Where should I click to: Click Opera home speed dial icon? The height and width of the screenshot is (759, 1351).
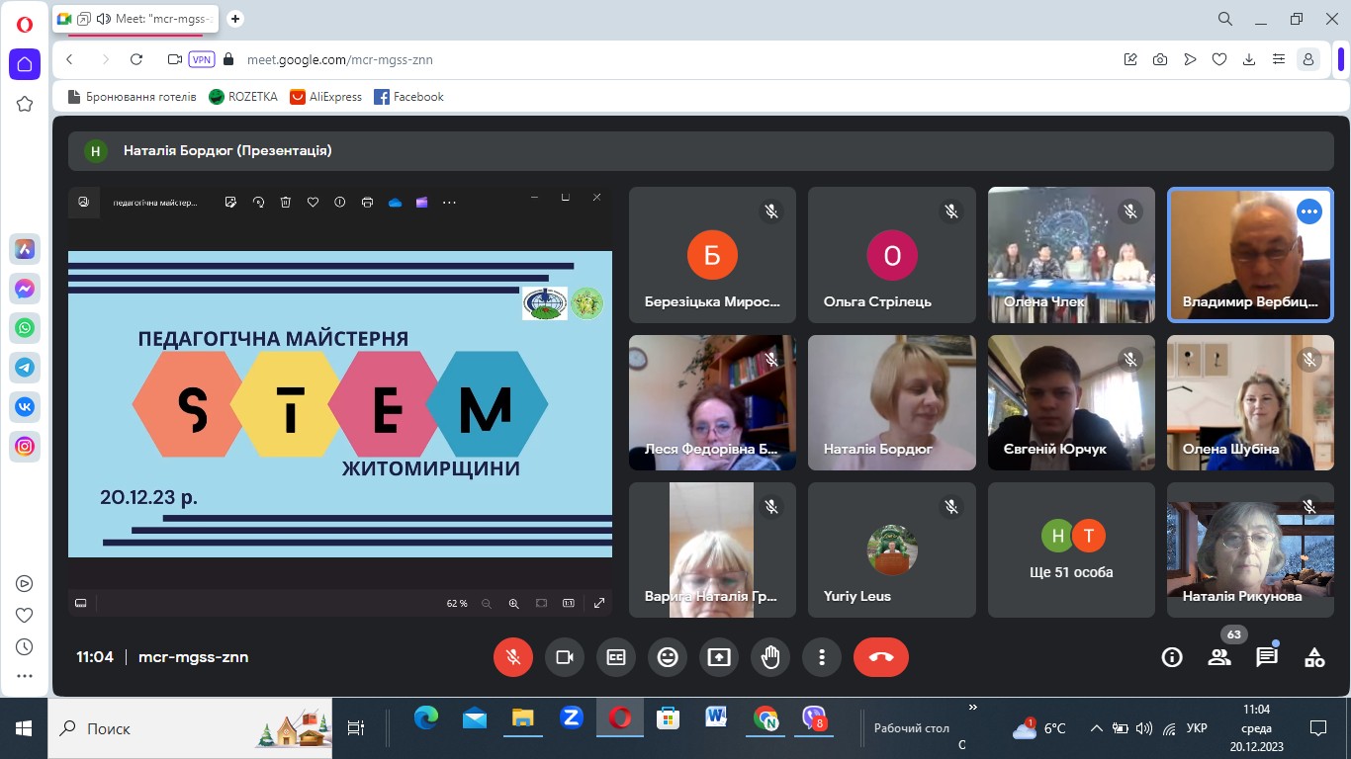[x=25, y=64]
